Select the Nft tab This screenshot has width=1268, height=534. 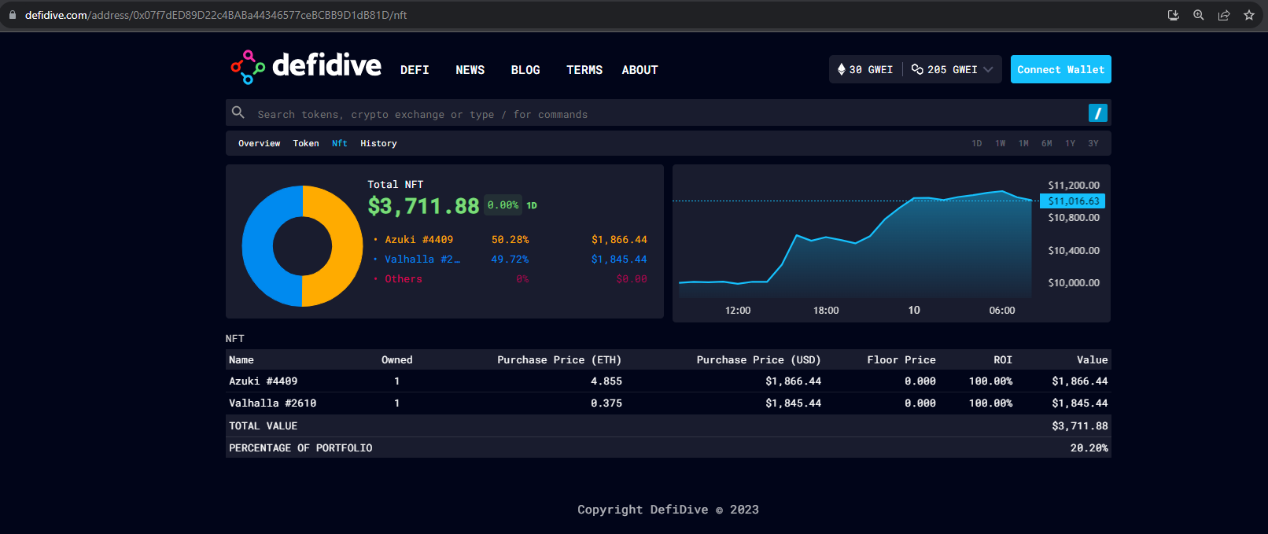[340, 143]
